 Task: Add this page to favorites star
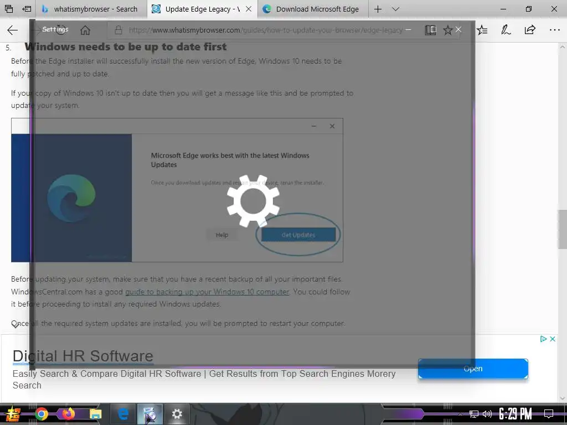[x=447, y=30]
